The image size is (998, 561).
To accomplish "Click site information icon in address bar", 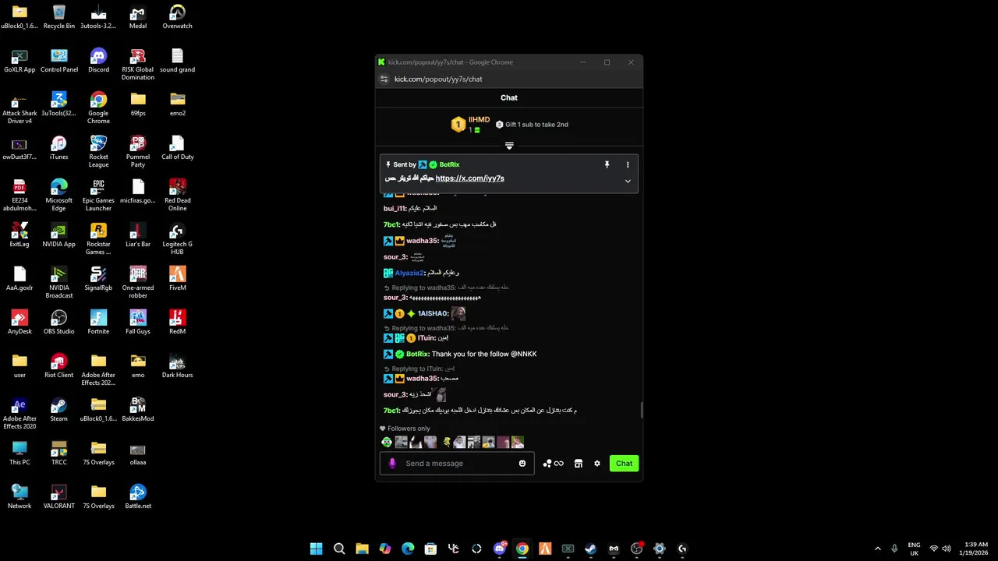I will 384,79.
